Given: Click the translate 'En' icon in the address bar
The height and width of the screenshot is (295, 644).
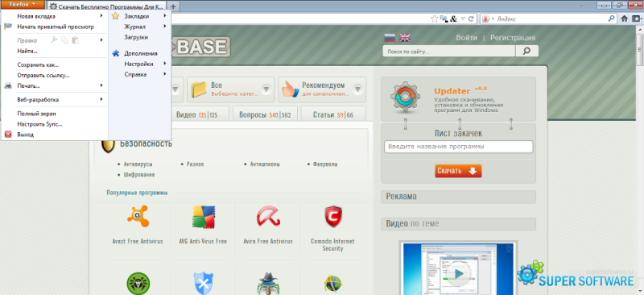Looking at the screenshot, I should pos(444,19).
